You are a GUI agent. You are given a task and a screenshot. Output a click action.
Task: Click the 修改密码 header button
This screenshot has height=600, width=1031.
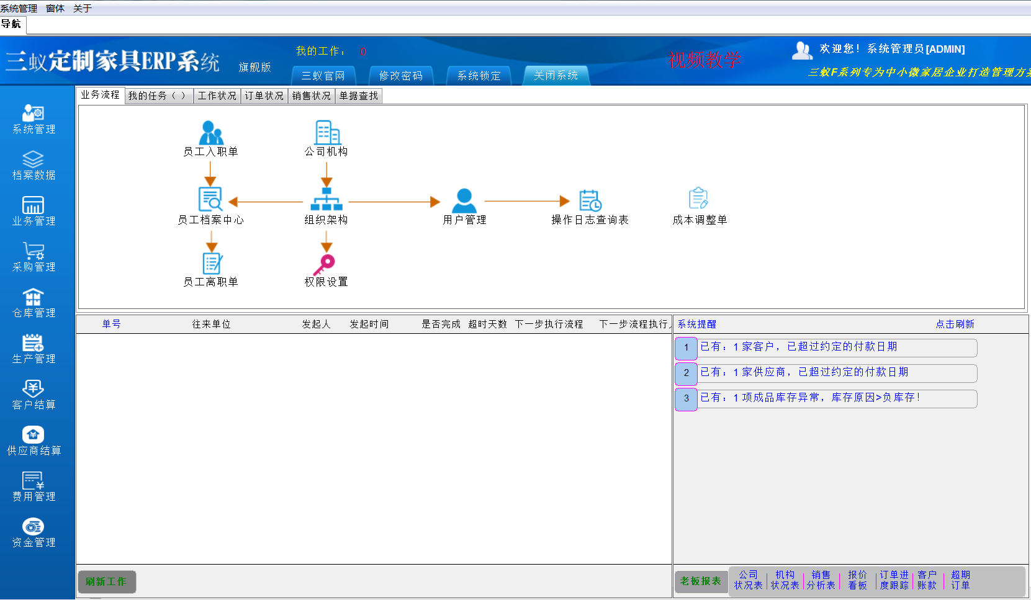[x=401, y=76]
